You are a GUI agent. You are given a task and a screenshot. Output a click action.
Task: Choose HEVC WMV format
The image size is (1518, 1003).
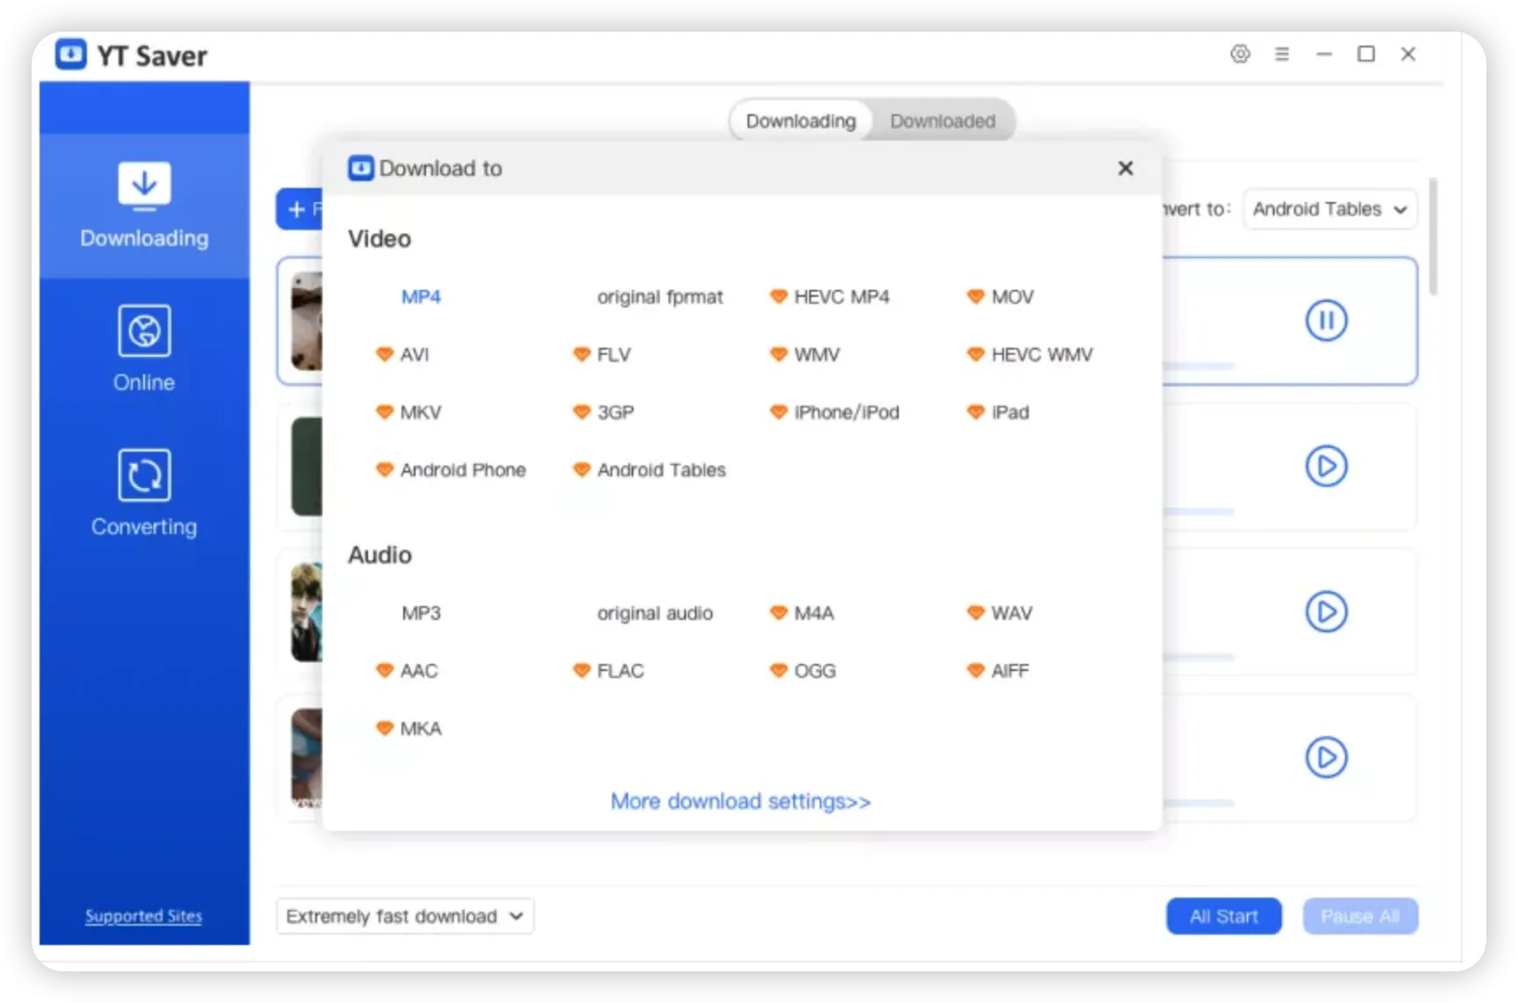tap(1030, 355)
